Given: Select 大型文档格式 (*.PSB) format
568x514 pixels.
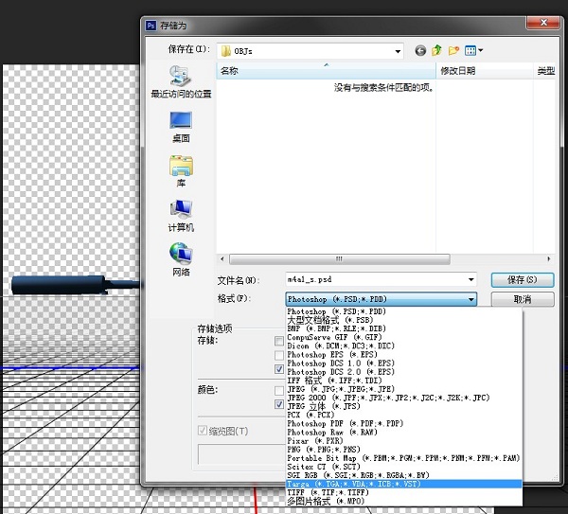Looking at the screenshot, I should 404,320.
